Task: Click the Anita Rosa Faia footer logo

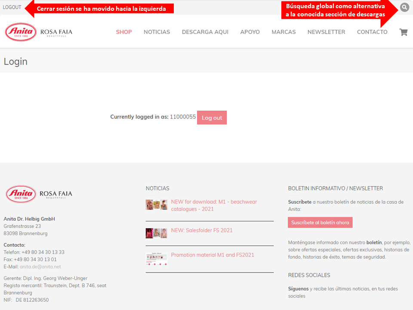Action: (39, 194)
